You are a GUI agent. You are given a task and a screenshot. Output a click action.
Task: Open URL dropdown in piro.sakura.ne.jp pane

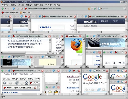118,36
